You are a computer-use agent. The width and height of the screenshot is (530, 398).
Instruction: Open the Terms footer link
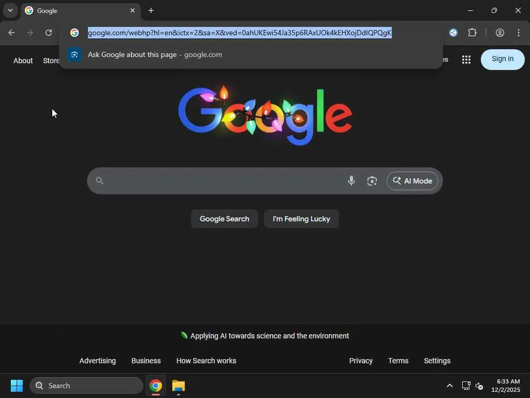click(398, 361)
